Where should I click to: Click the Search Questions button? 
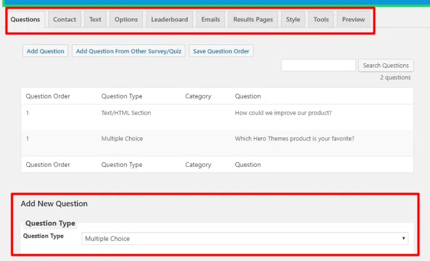(385, 65)
